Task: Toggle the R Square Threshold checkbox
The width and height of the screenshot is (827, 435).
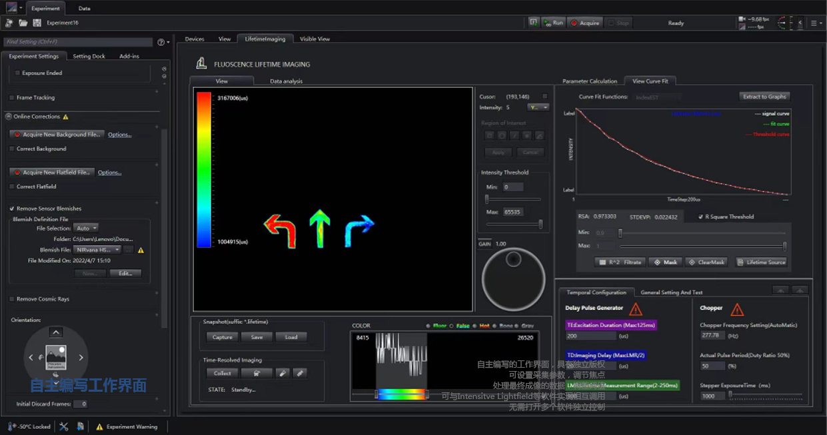Action: click(x=700, y=217)
